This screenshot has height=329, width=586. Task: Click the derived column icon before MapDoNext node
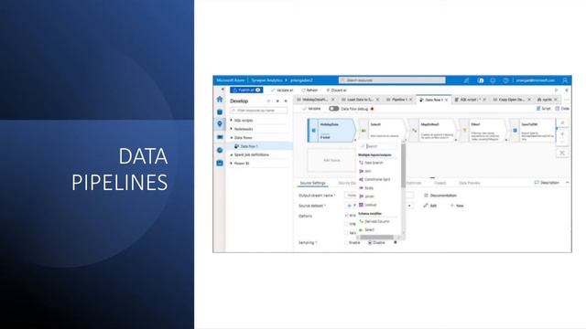(x=414, y=131)
